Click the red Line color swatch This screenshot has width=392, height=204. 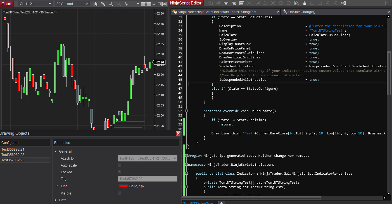123,186
